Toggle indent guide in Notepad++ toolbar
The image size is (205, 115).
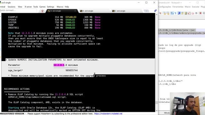click(x=179, y=13)
